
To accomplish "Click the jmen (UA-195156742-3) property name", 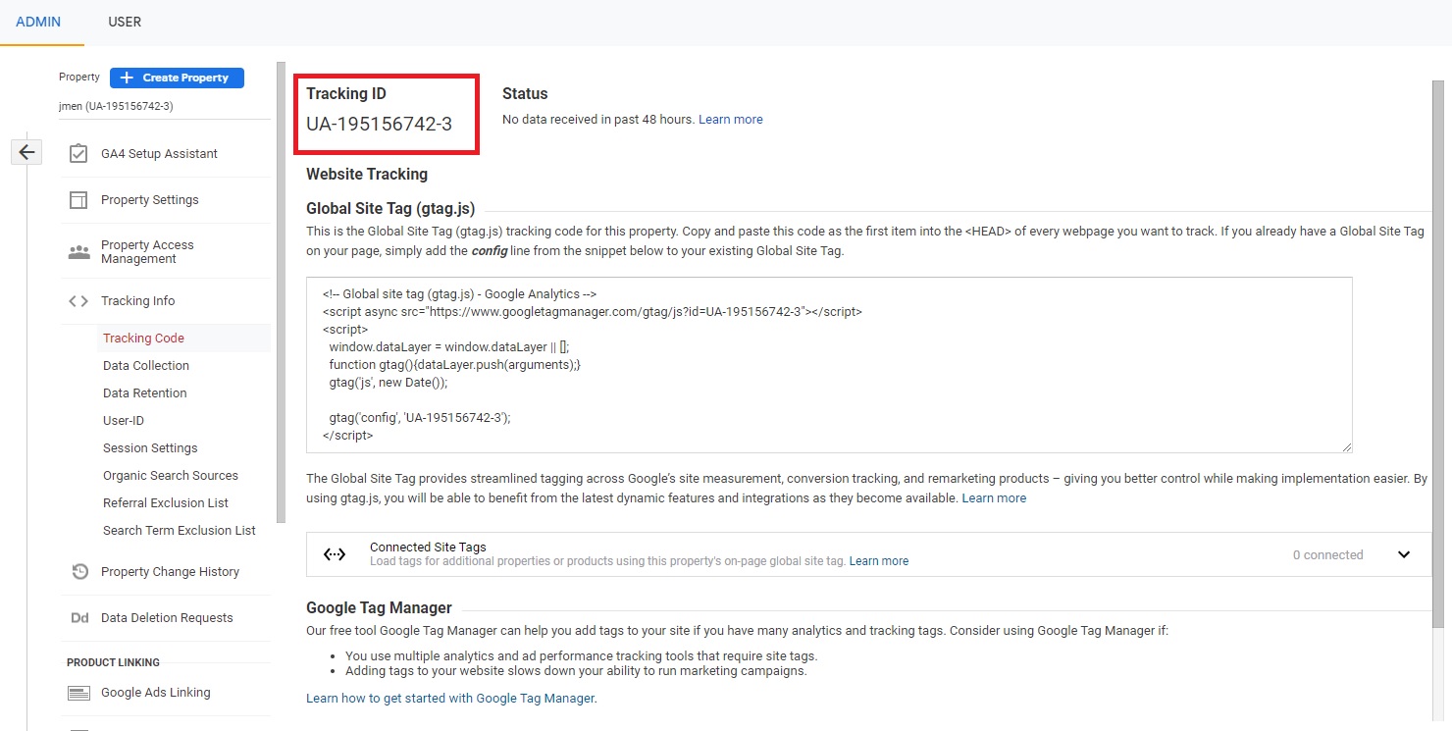I will [x=116, y=106].
